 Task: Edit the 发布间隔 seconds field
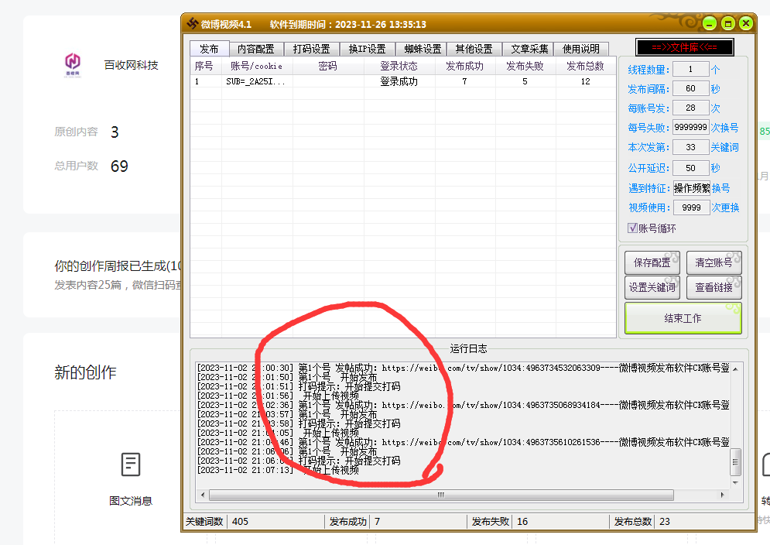coord(690,88)
